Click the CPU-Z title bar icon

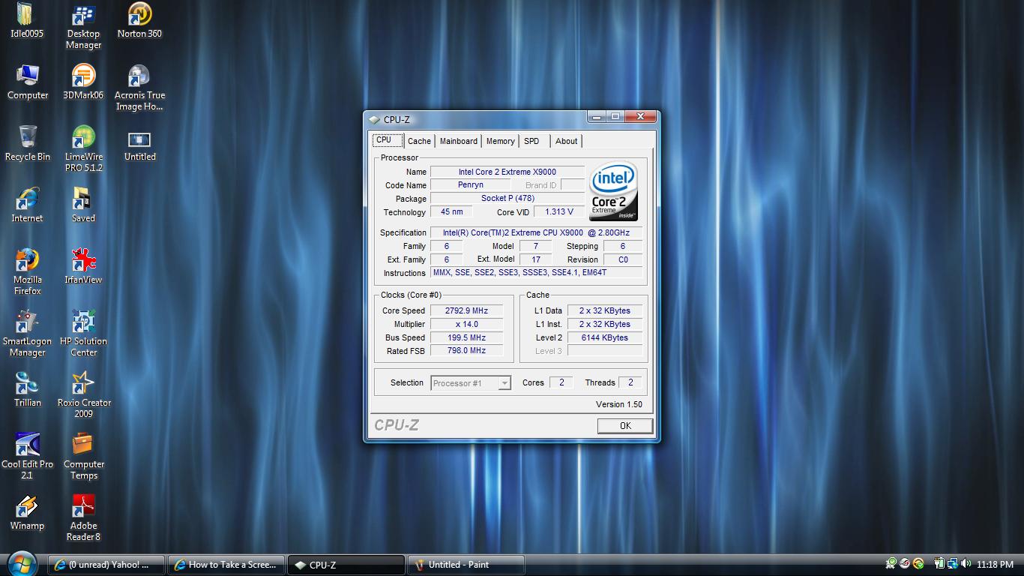pos(374,119)
